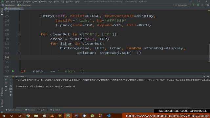Open the VCS menu
Screen dimensions: 210x118
[62, 2]
